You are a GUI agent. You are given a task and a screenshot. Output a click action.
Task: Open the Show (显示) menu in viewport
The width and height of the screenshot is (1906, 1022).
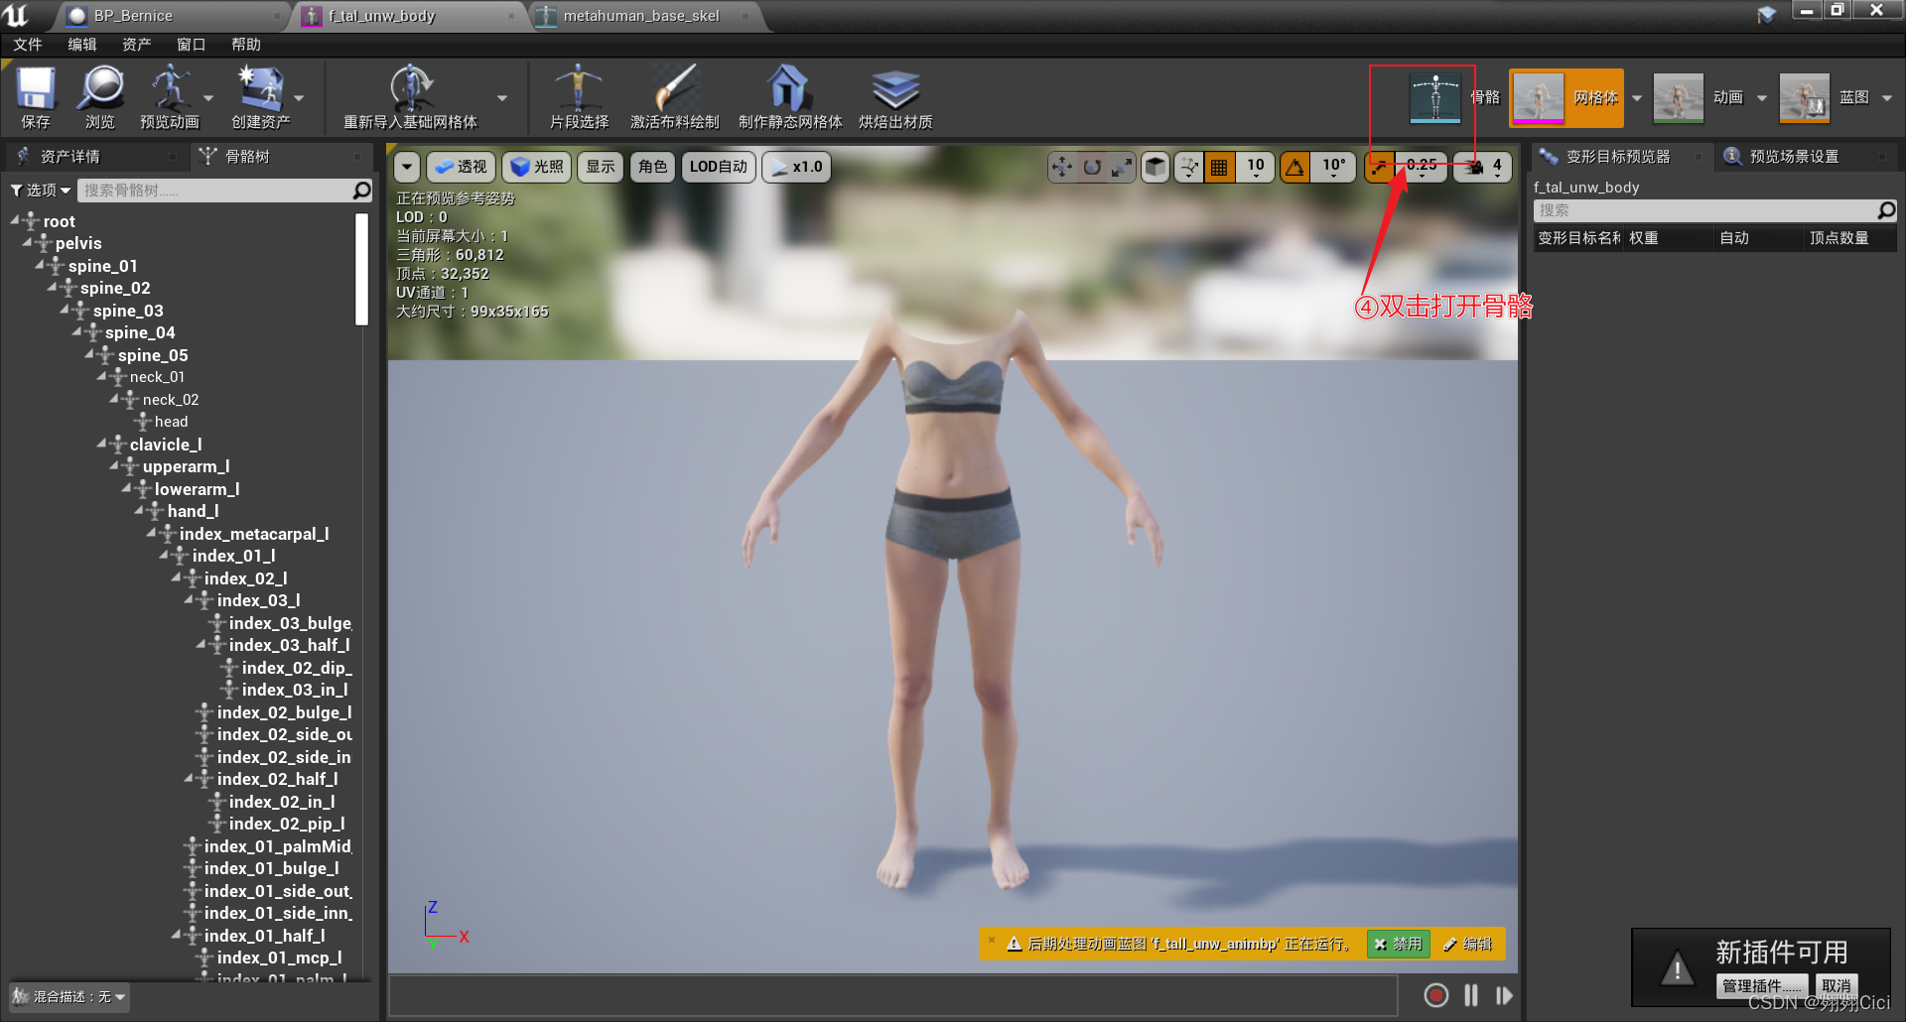pos(600,167)
